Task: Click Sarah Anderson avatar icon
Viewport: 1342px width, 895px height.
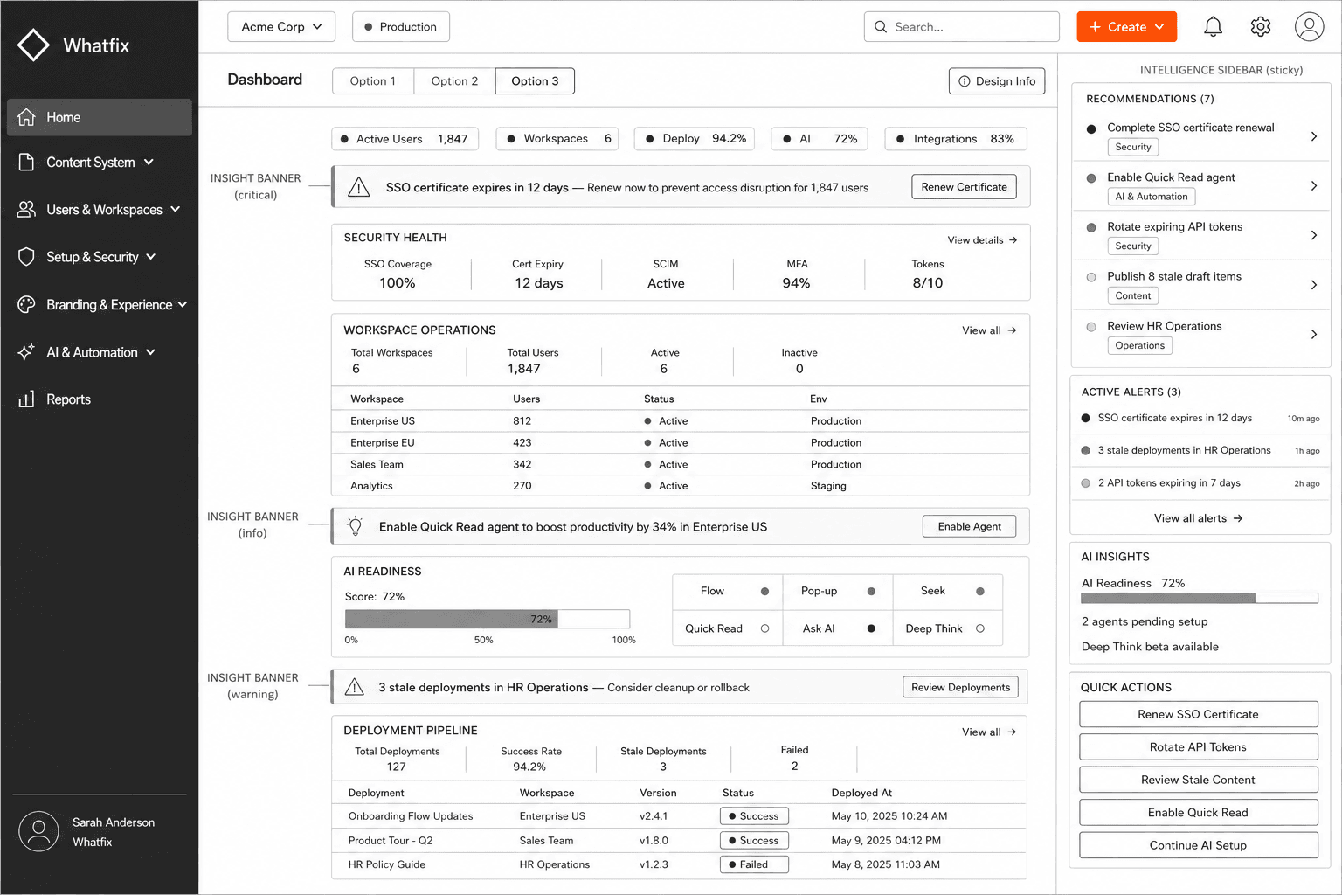Action: (38, 831)
